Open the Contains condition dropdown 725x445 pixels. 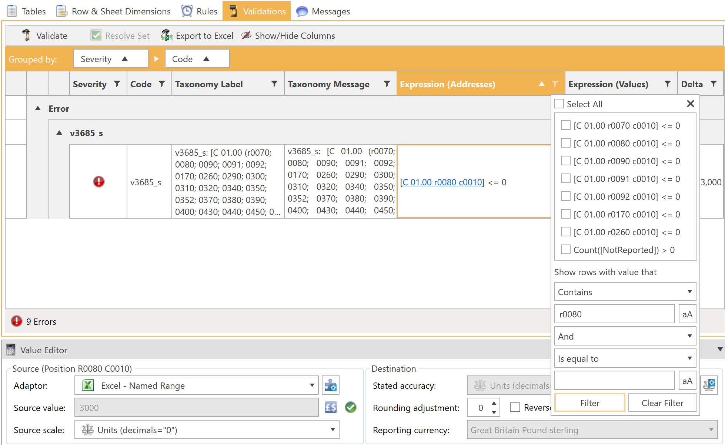pos(625,292)
